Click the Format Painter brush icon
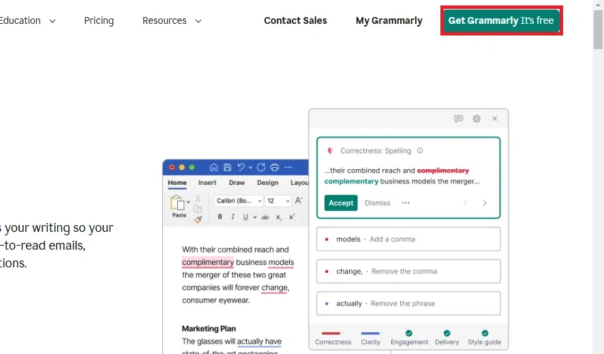This screenshot has width=604, height=354. 198,220
